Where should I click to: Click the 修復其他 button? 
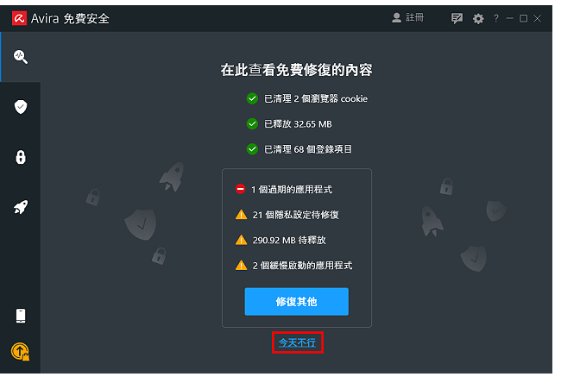coord(297,301)
